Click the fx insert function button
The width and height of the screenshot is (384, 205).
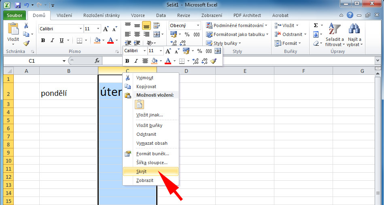(97, 61)
